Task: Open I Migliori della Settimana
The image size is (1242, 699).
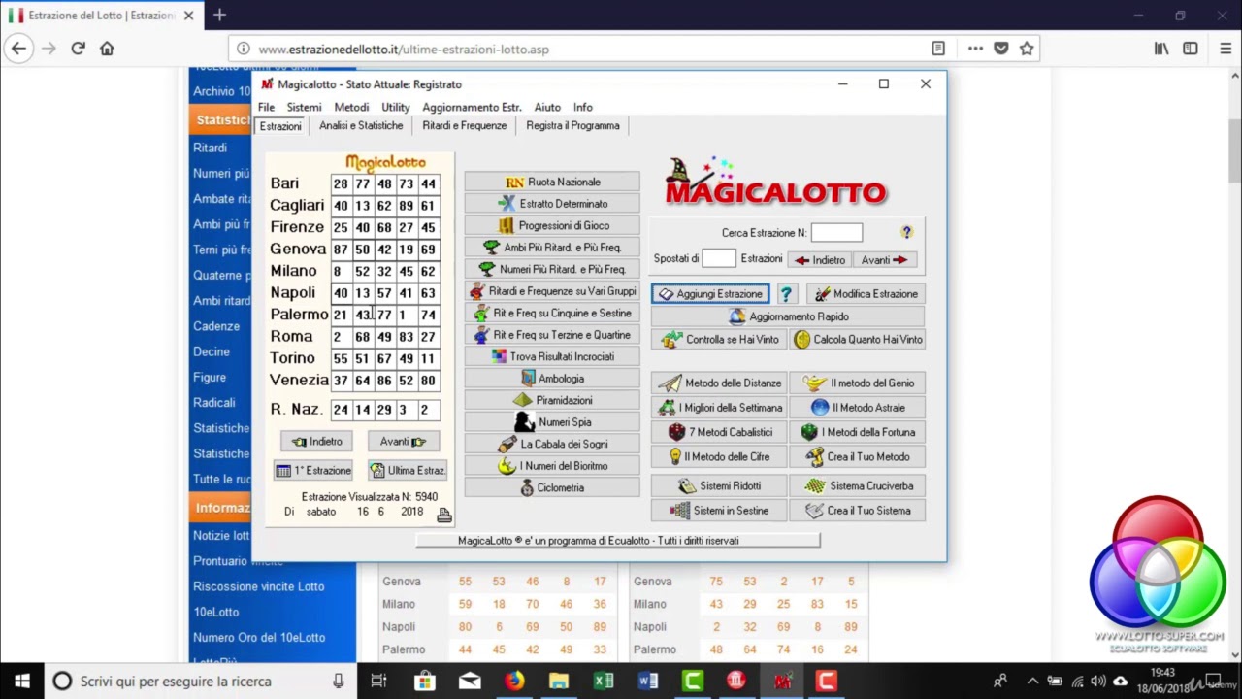Action: click(x=719, y=408)
